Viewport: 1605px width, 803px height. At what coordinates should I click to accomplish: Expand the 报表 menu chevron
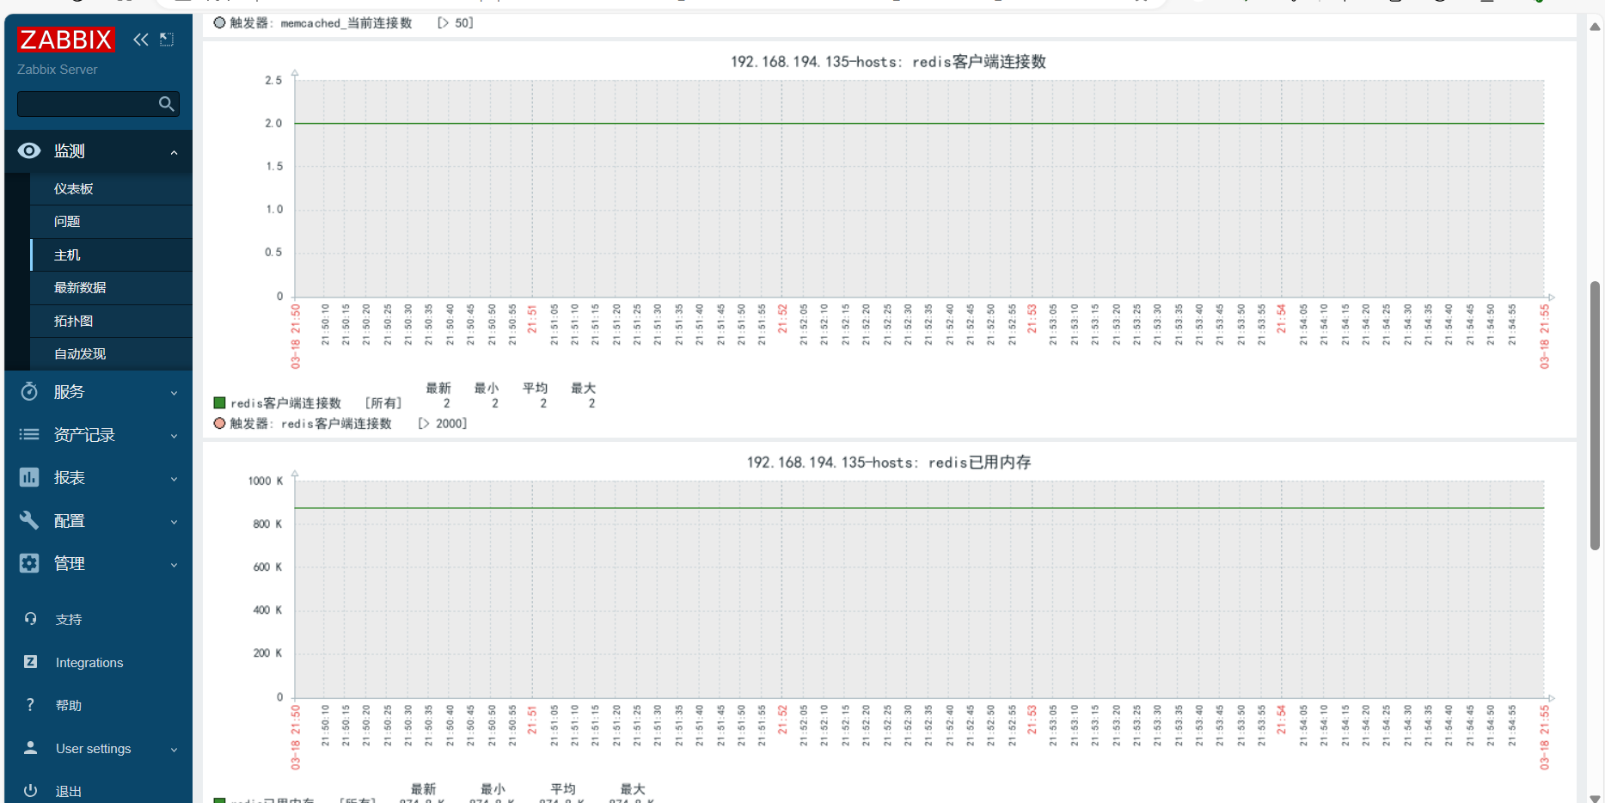pos(174,479)
